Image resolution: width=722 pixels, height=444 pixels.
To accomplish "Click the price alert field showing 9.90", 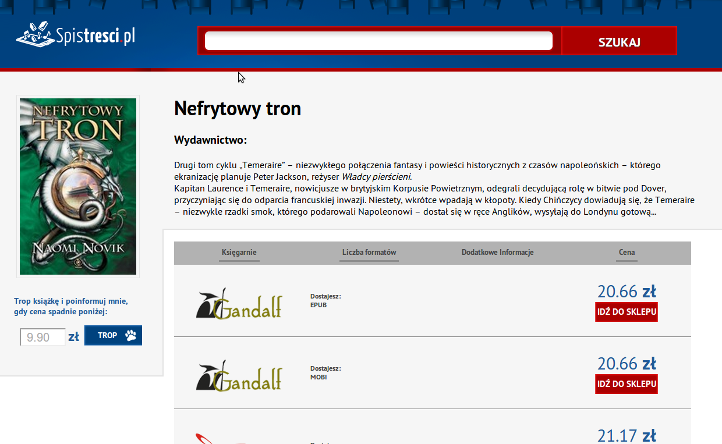I will tap(43, 337).
